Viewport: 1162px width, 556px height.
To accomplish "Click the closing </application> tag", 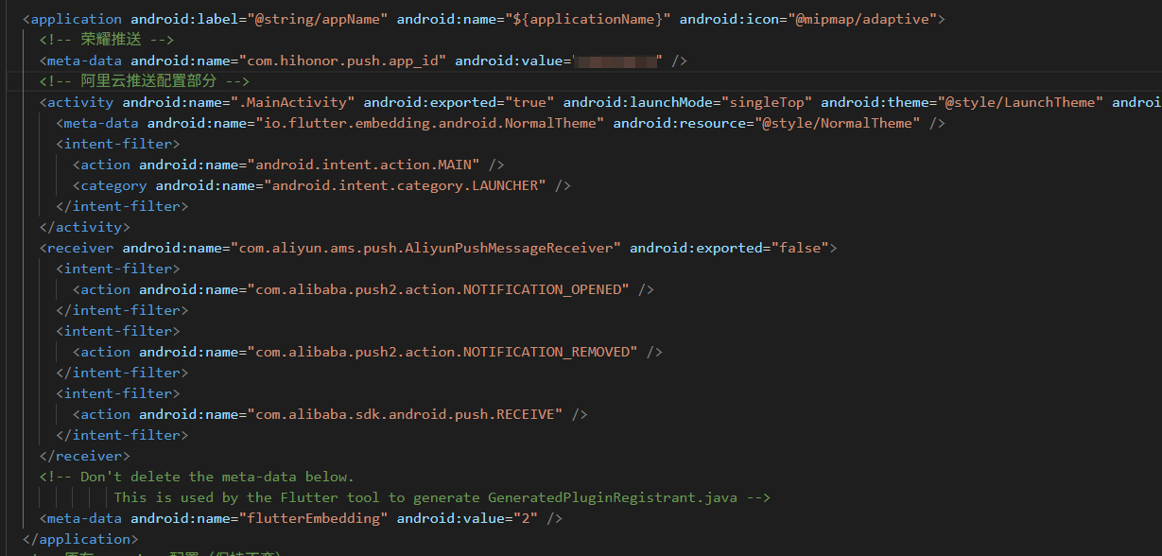I will pos(80,539).
